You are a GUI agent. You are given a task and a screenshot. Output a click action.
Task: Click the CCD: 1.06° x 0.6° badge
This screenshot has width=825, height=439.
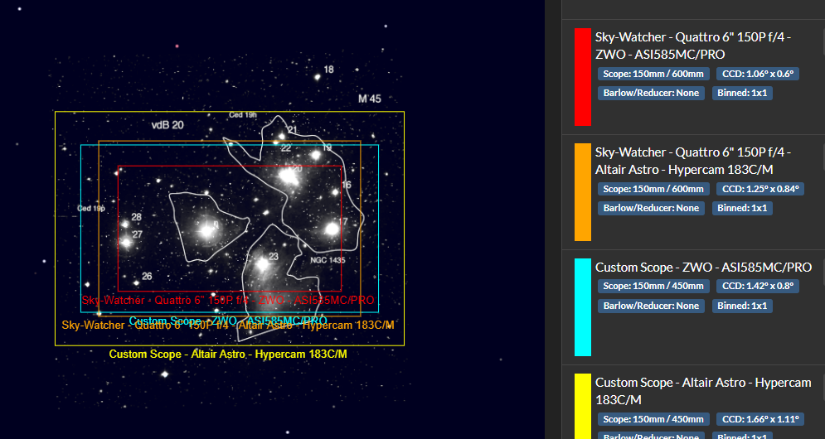[x=758, y=74]
